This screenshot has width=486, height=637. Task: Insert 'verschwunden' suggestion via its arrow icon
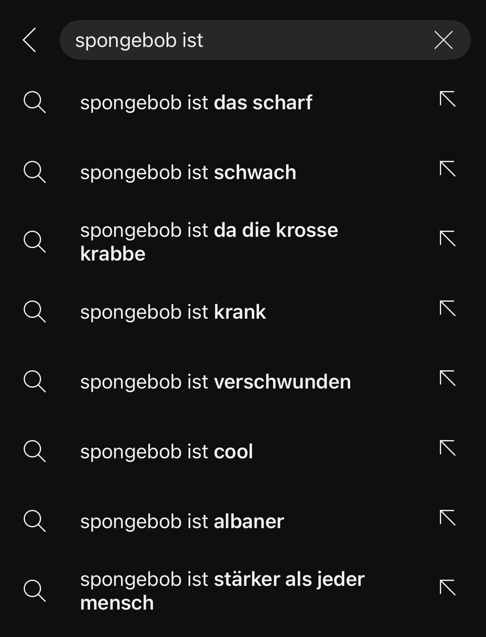447,379
